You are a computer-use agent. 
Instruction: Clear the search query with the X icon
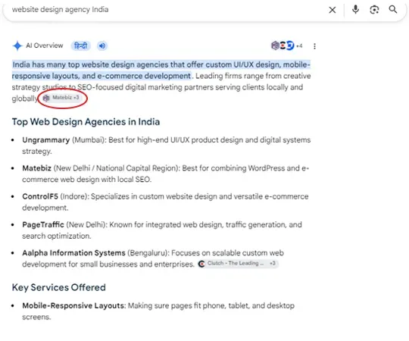(x=332, y=10)
